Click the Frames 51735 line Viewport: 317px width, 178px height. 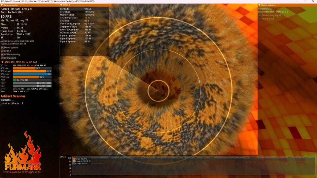(12, 28)
